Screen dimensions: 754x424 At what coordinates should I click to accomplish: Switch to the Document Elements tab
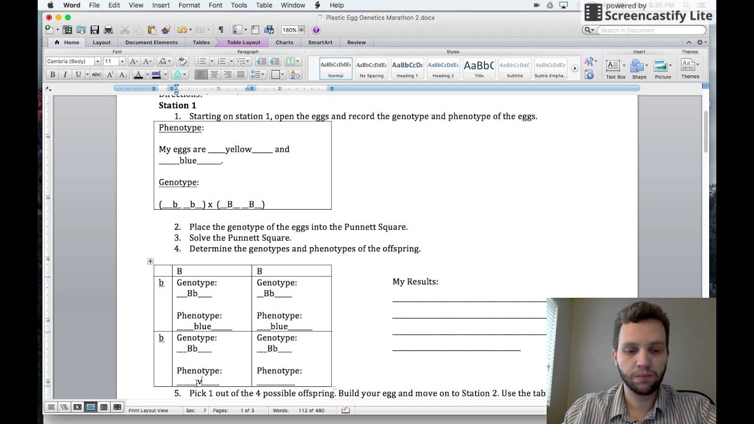pyautogui.click(x=151, y=42)
